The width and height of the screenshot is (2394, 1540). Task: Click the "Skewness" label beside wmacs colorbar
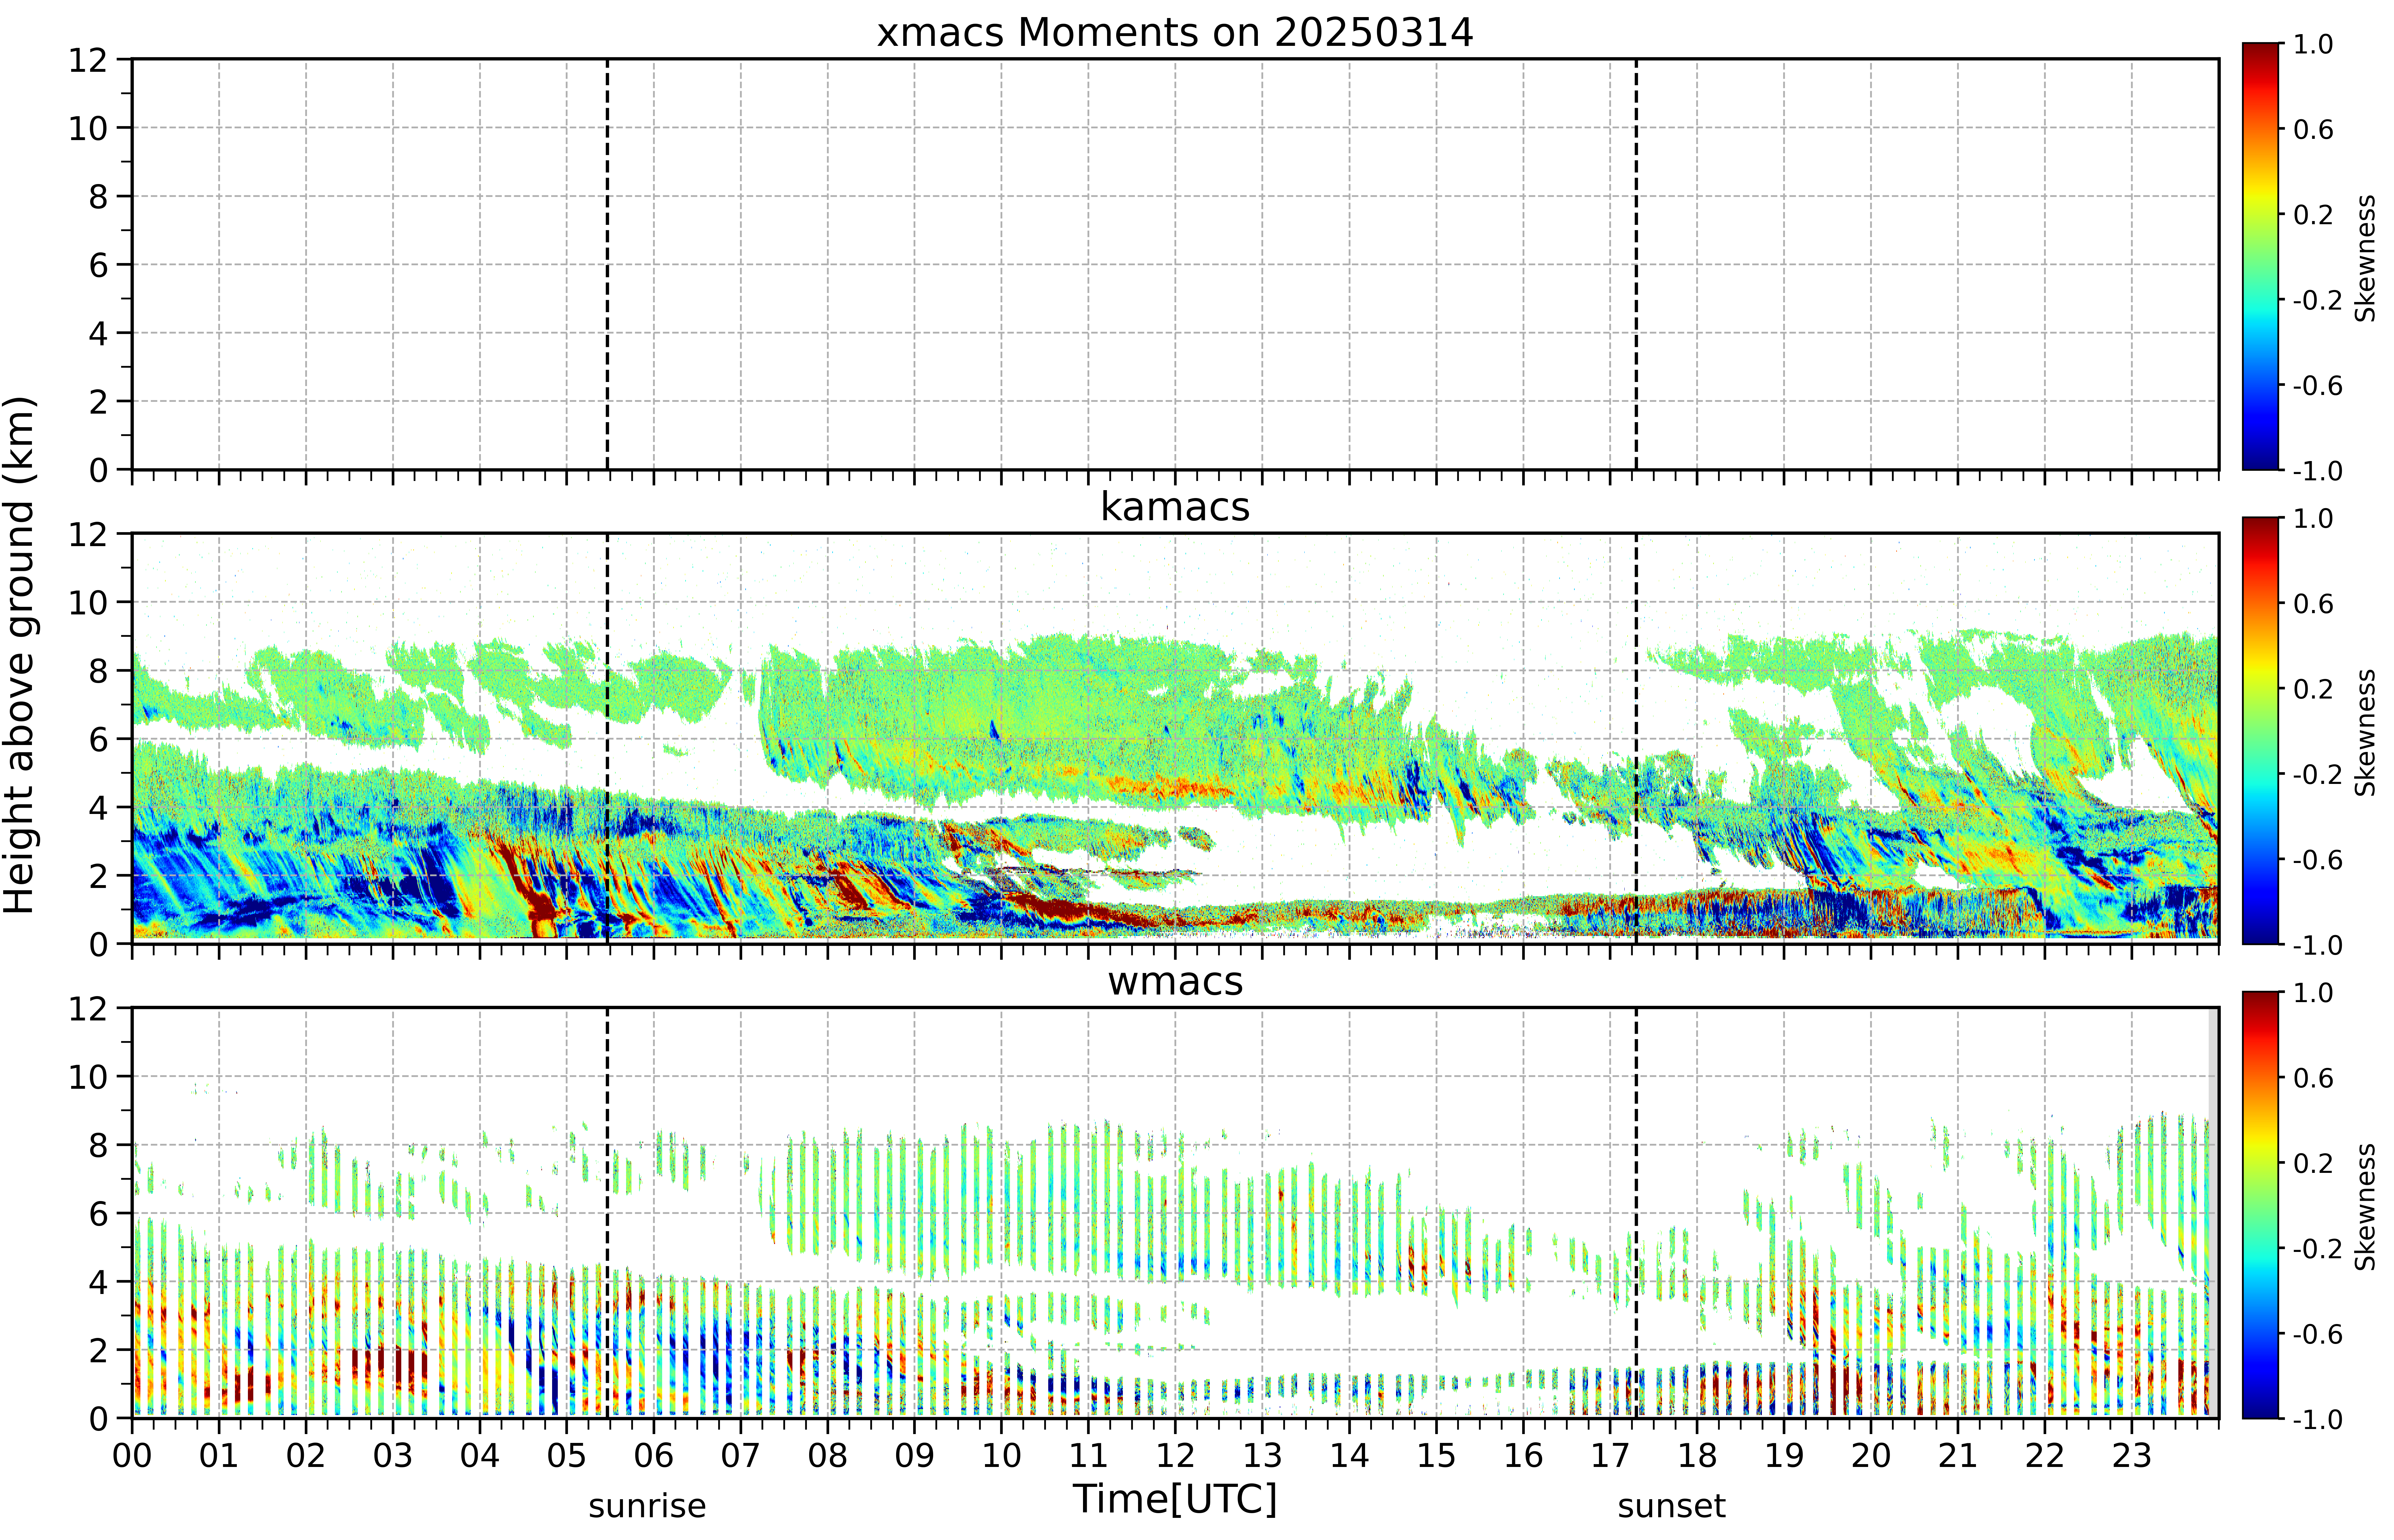click(x=2365, y=1207)
